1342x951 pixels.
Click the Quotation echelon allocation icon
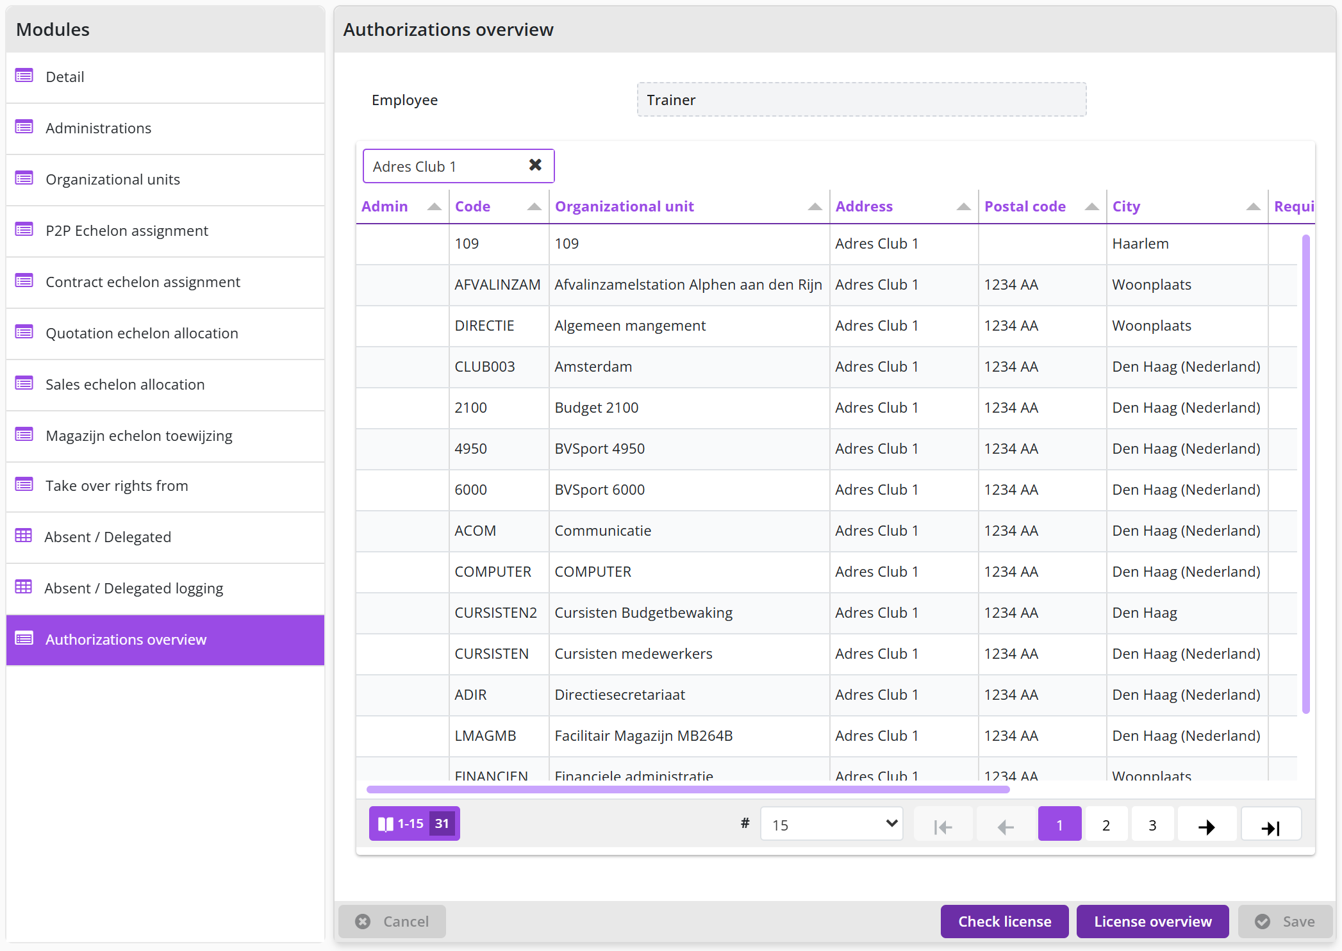tap(24, 333)
